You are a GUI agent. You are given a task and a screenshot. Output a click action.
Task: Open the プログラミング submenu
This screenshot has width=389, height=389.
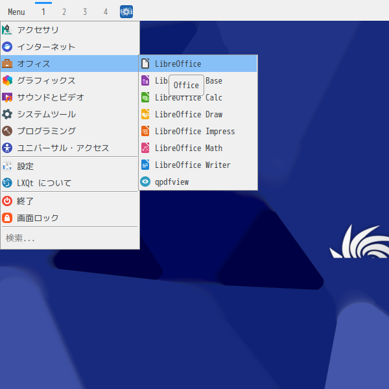point(69,131)
